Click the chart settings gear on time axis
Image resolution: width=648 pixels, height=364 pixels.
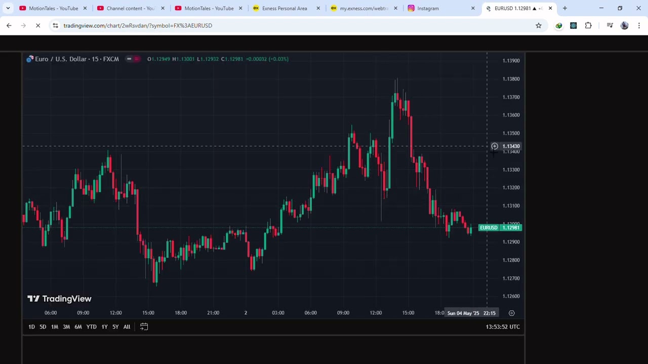[x=512, y=313]
